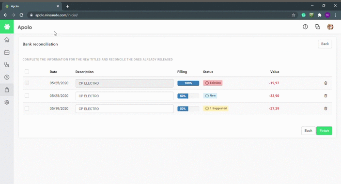The width and height of the screenshot is (341, 184).
Task: Click the Status column header
Action: (x=208, y=72)
